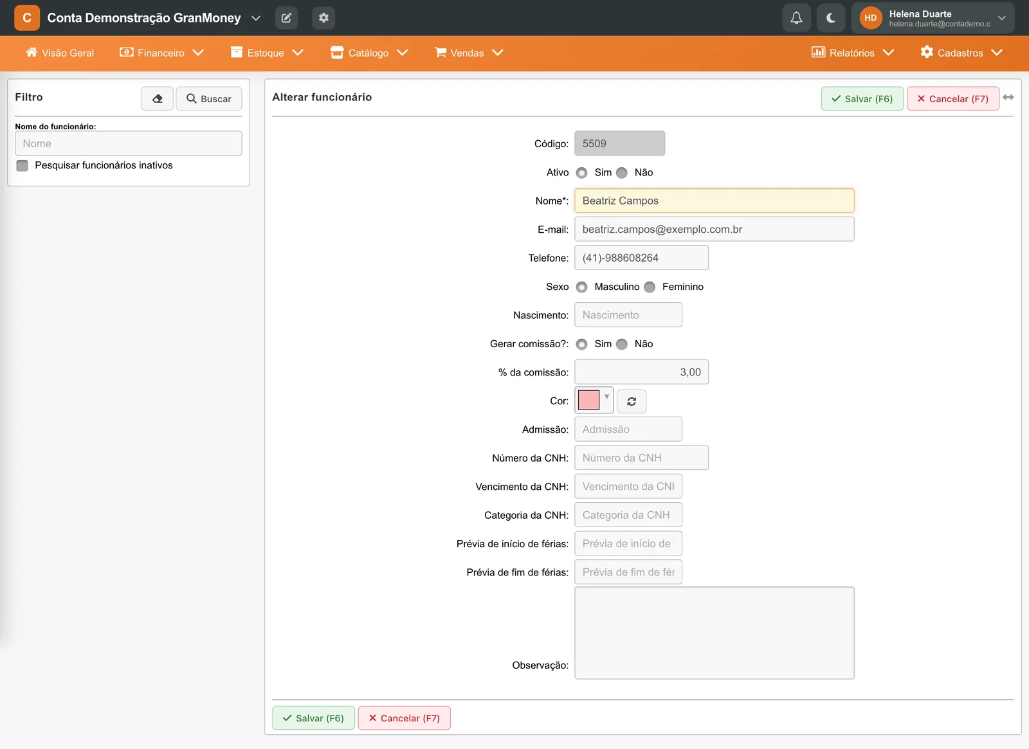This screenshot has width=1029, height=749.
Task: Choose Masculino for Sexo
Action: (582, 287)
